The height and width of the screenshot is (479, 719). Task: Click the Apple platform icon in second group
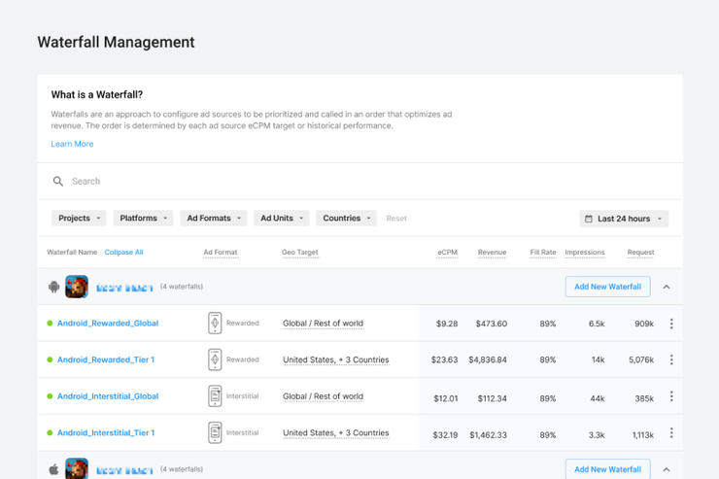pyautogui.click(x=53, y=469)
